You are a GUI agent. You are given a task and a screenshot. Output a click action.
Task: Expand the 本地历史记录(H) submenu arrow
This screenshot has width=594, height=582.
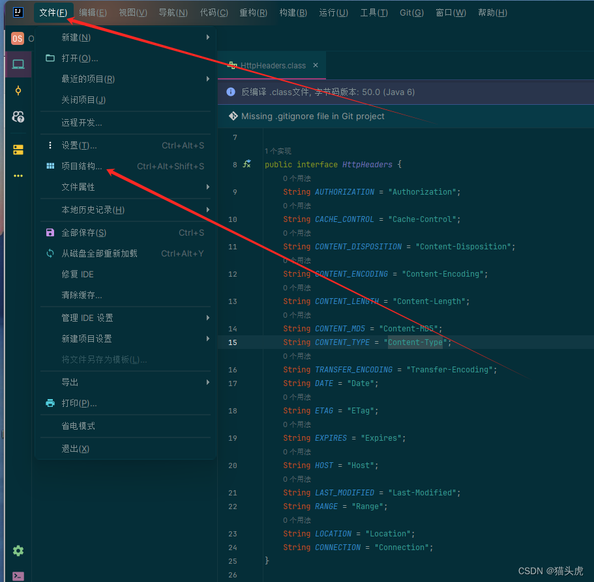(207, 210)
